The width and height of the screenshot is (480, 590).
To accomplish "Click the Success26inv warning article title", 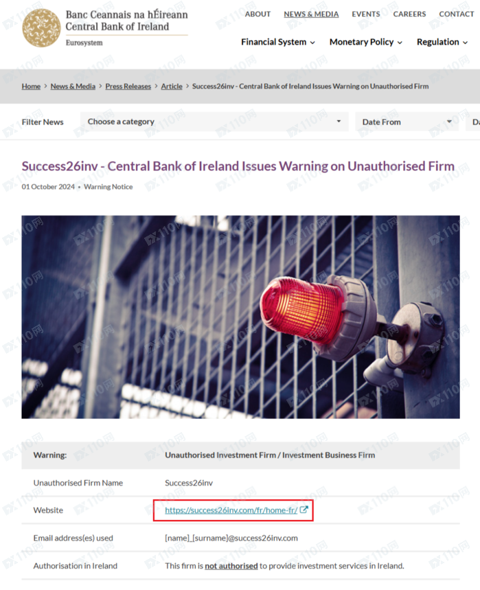I will coord(238,166).
